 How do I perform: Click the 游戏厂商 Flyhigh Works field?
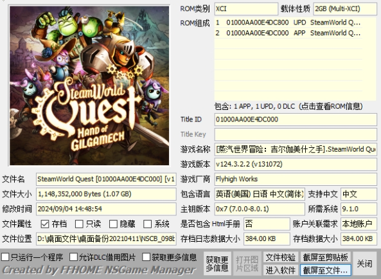tap(296, 179)
